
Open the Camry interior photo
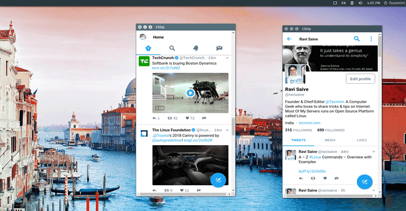click(191, 165)
